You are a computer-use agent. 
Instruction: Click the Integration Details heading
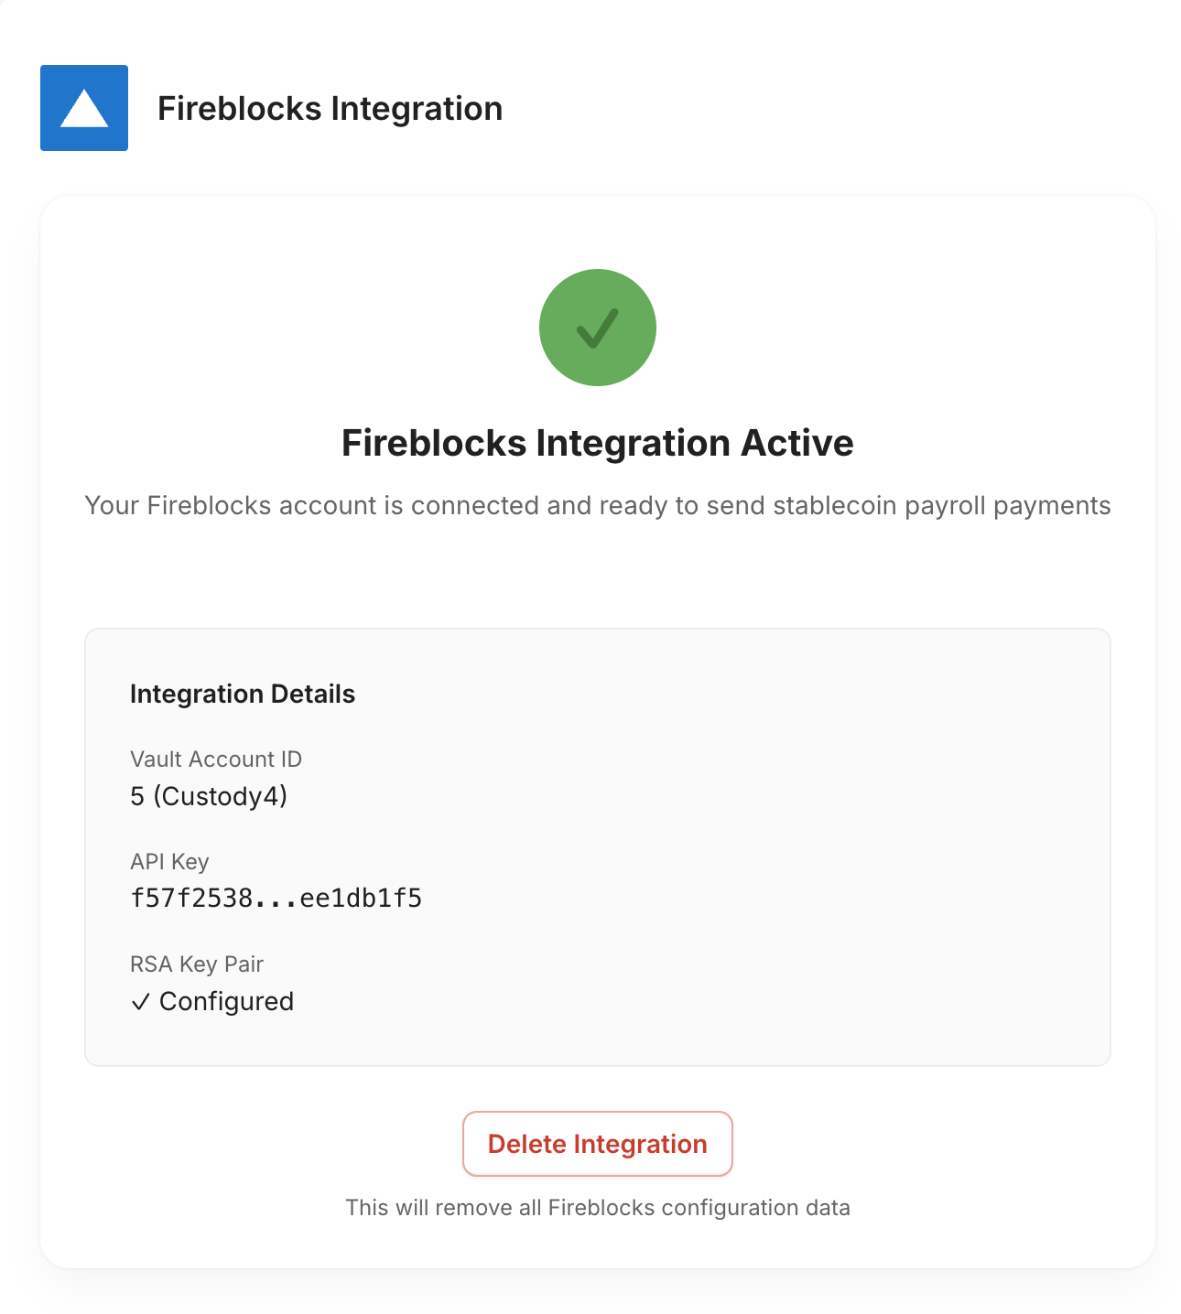click(x=243, y=694)
